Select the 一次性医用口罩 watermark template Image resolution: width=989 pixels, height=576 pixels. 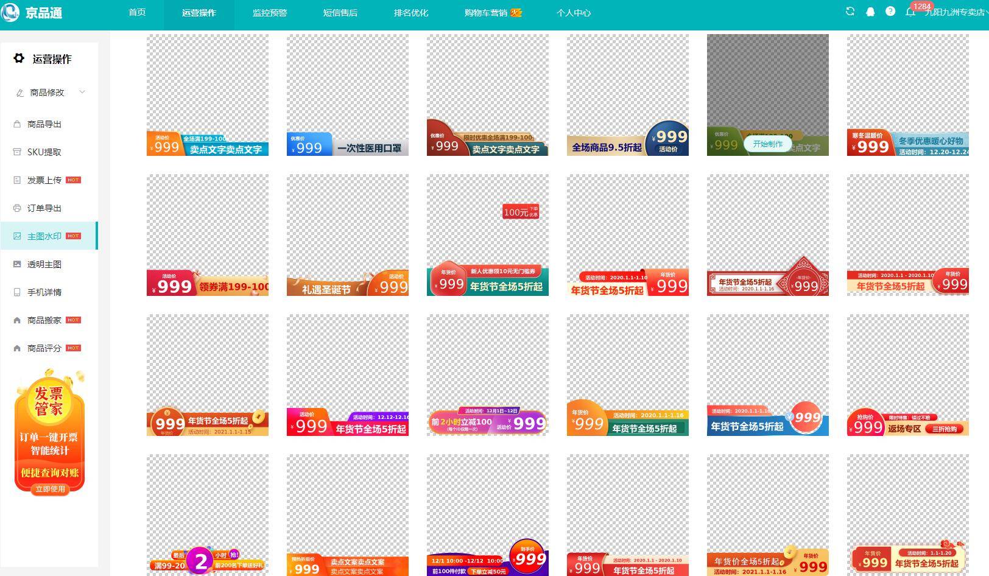coord(348,95)
